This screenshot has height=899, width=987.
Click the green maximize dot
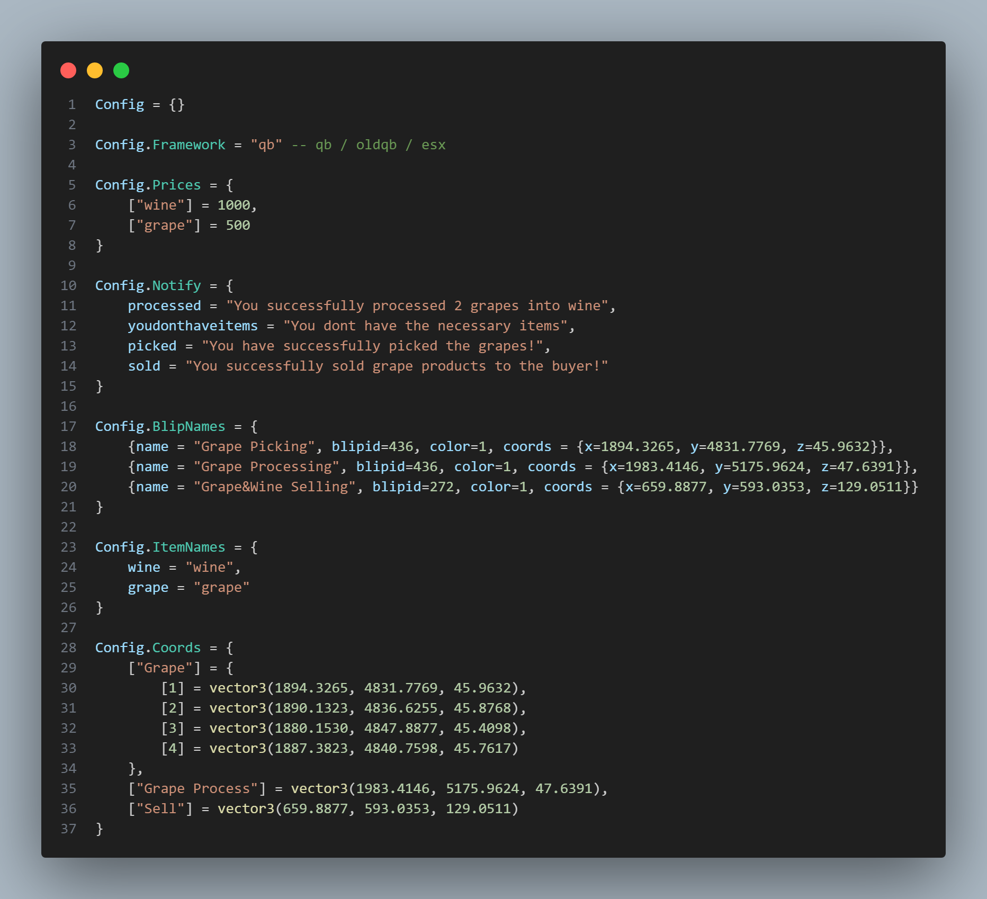(x=121, y=70)
